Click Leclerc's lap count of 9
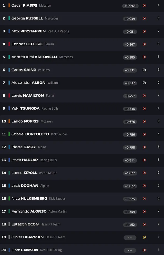The image size is (164, 255). [x=159, y=44]
